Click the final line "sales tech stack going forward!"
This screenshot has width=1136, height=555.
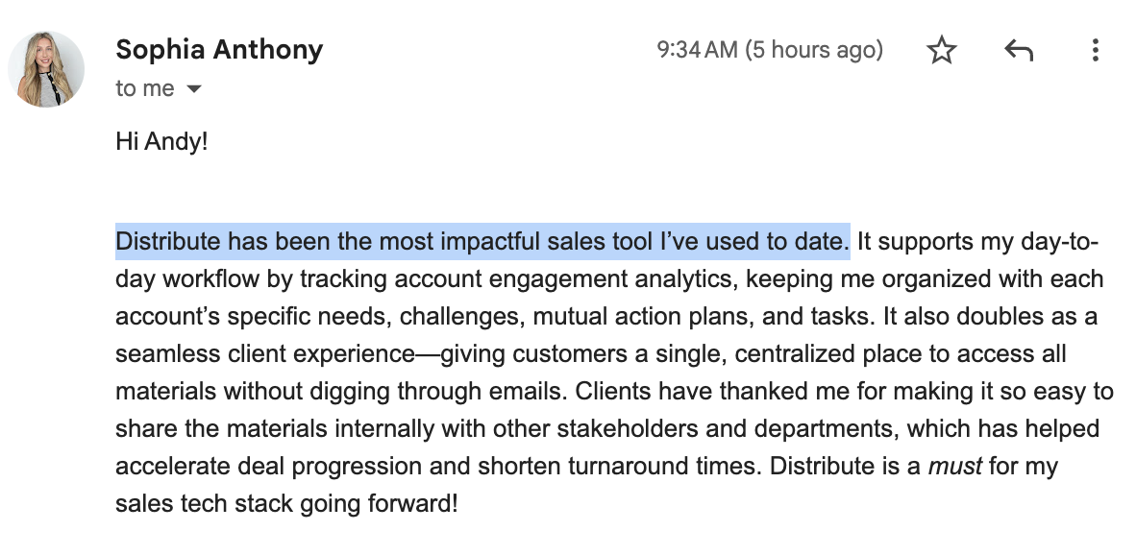coord(286,502)
